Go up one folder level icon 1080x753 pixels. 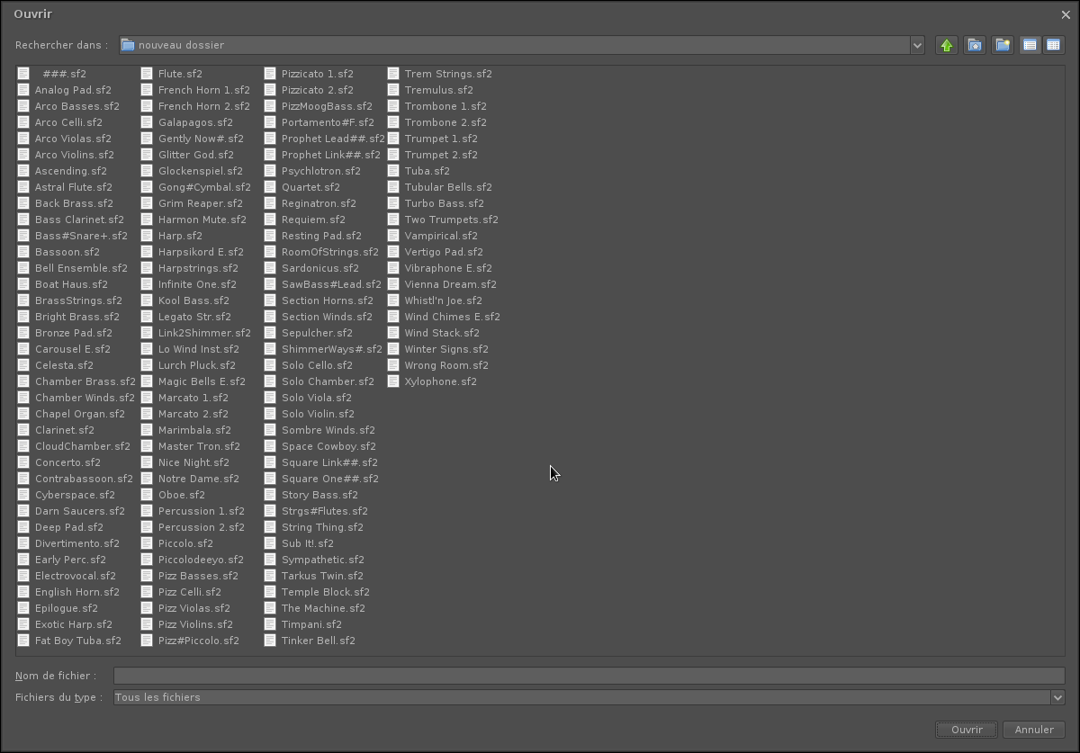tap(946, 45)
